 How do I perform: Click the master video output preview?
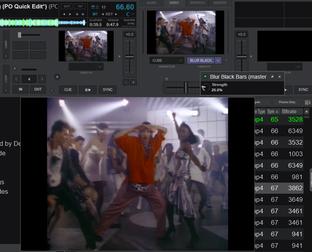[x=186, y=32]
